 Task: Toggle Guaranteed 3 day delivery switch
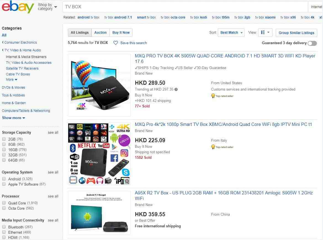click(312, 43)
